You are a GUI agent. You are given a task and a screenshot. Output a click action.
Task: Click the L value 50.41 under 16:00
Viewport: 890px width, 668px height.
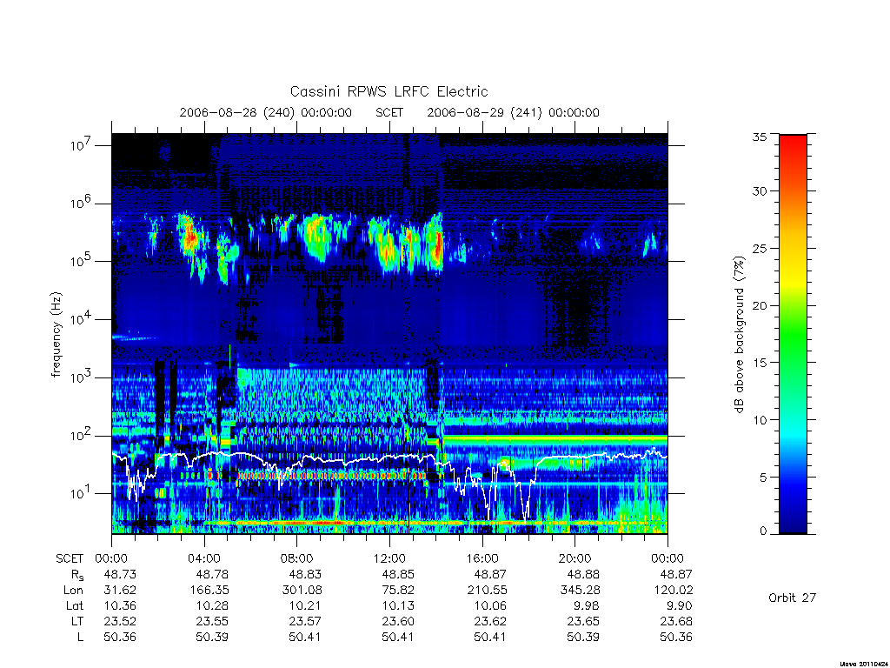click(490, 638)
